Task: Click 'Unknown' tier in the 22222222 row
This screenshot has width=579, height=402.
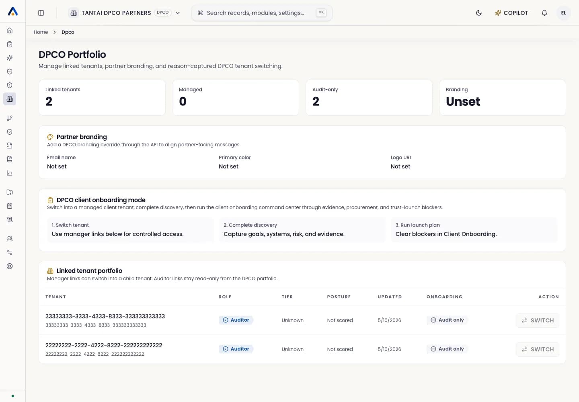Action: 293,349
